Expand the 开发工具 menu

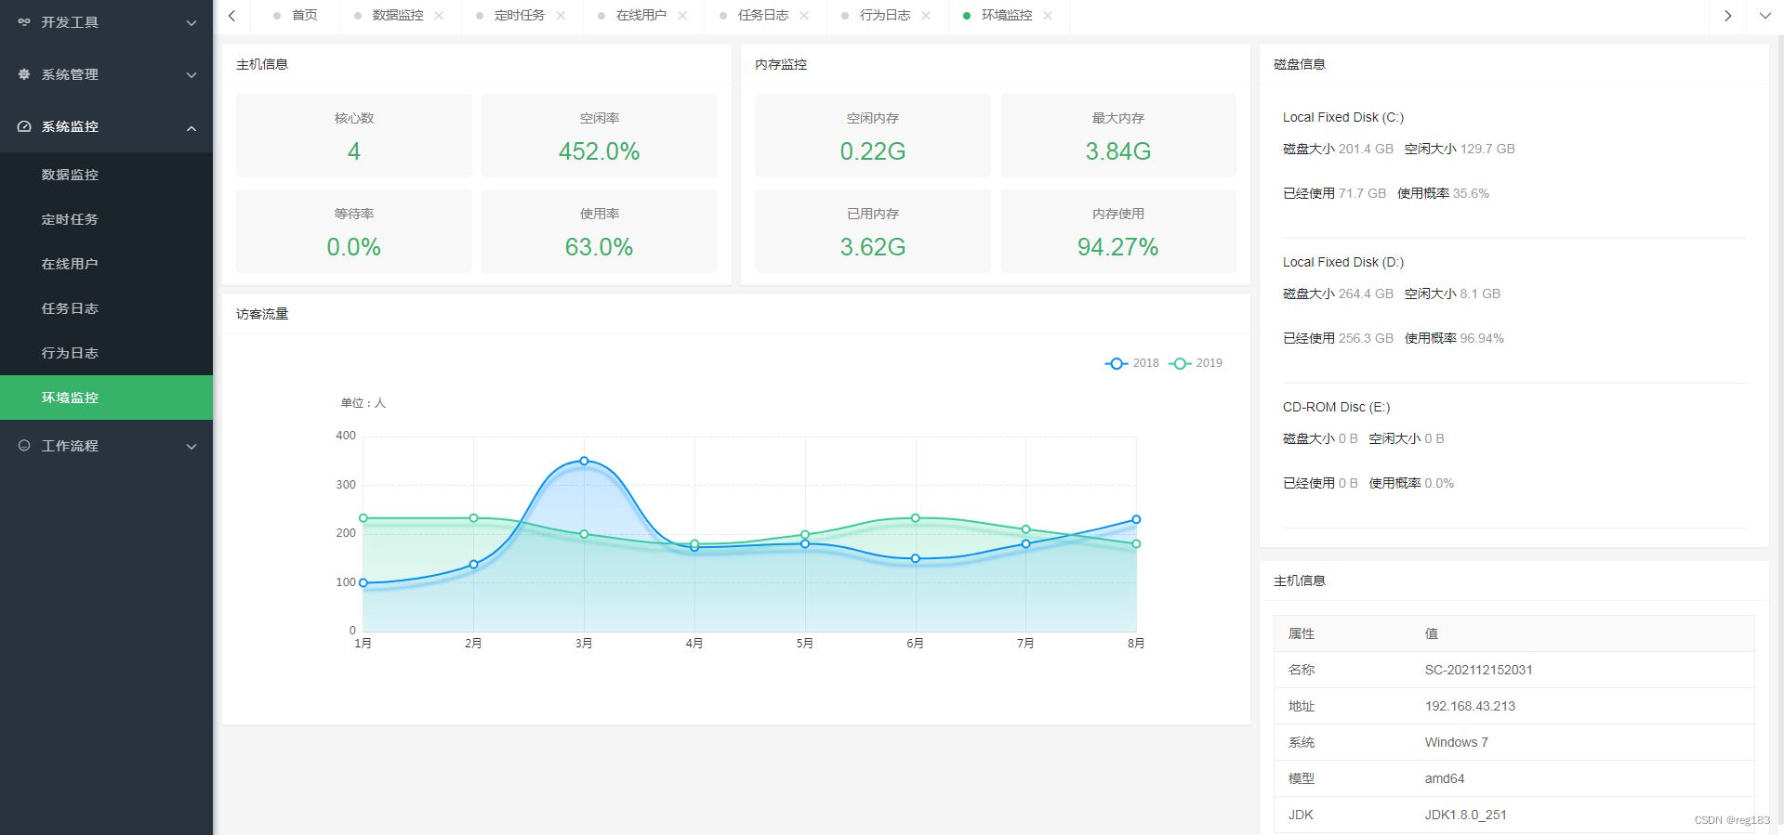(192, 23)
